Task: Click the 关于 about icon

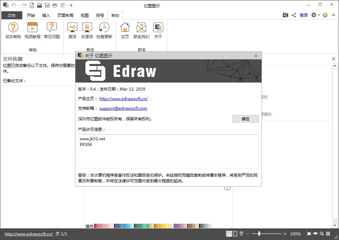Action: tap(158, 30)
